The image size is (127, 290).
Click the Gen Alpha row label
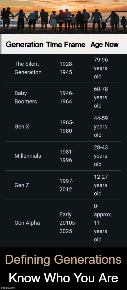[27, 223]
